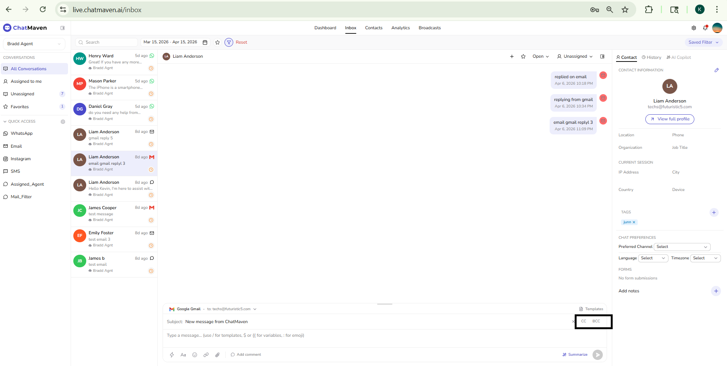Collapse the left sidebar toggle near ChatMaven
The image size is (727, 366).
63,28
